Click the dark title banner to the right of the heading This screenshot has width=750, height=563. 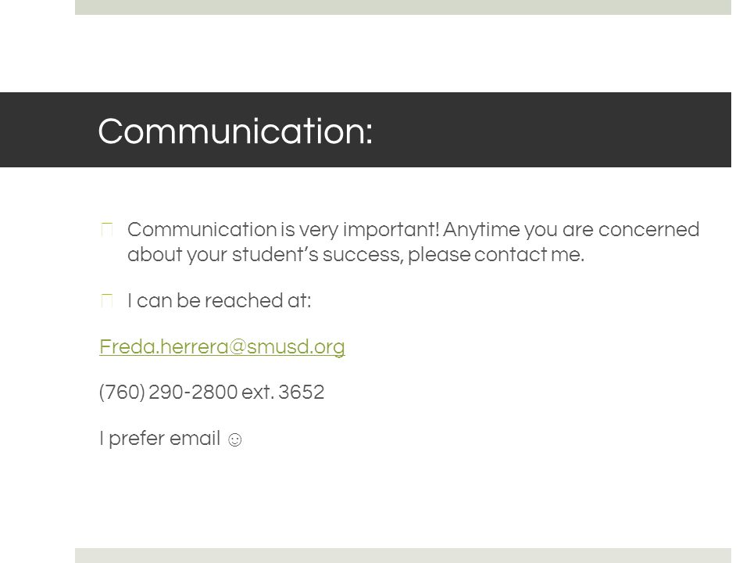click(x=550, y=130)
